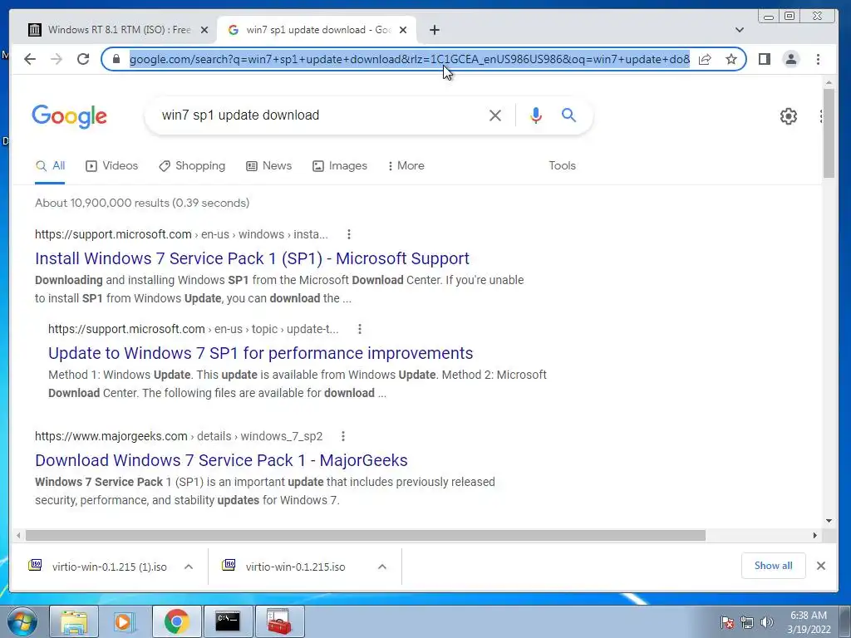
Task: Open Chrome's three-dot menu
Action: point(818,59)
